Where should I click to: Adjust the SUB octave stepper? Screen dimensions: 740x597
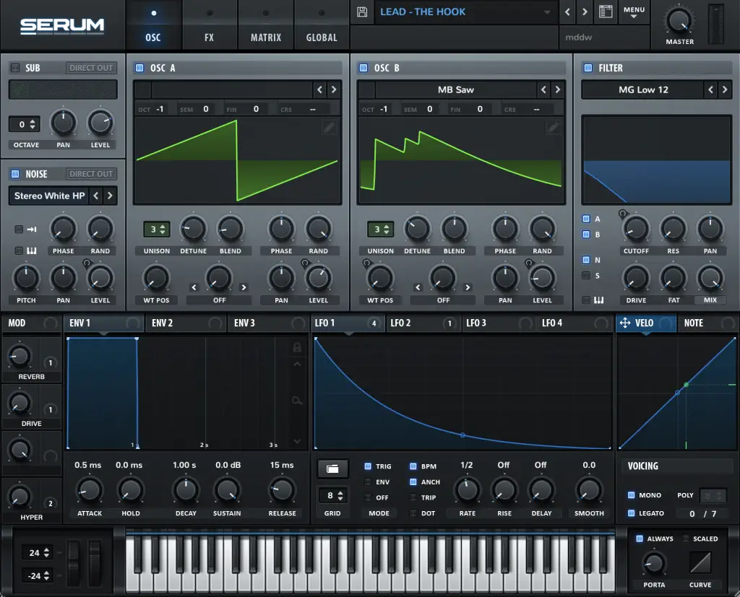click(x=25, y=124)
